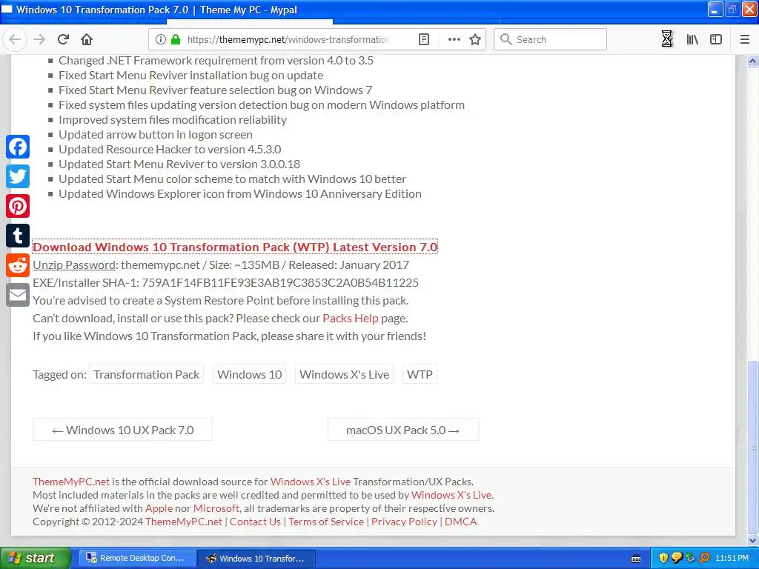Click the magnifier tray icon
The image size is (759, 569).
pos(705,559)
